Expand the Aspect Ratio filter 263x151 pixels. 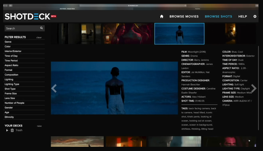24,65
